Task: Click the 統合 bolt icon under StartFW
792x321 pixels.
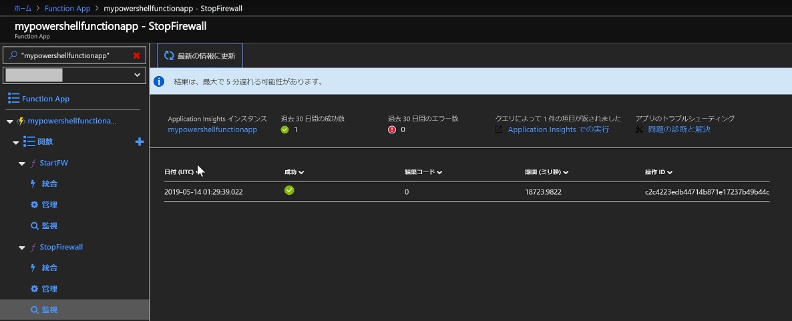Action: coord(34,184)
